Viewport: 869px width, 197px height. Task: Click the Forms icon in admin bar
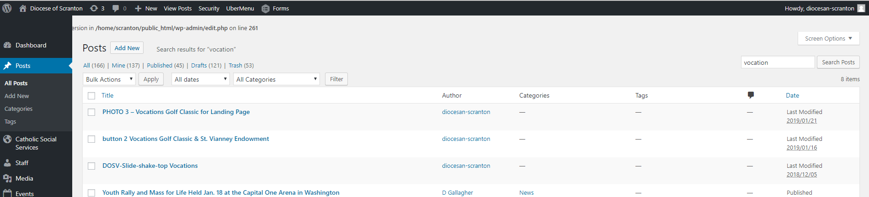[x=266, y=8]
